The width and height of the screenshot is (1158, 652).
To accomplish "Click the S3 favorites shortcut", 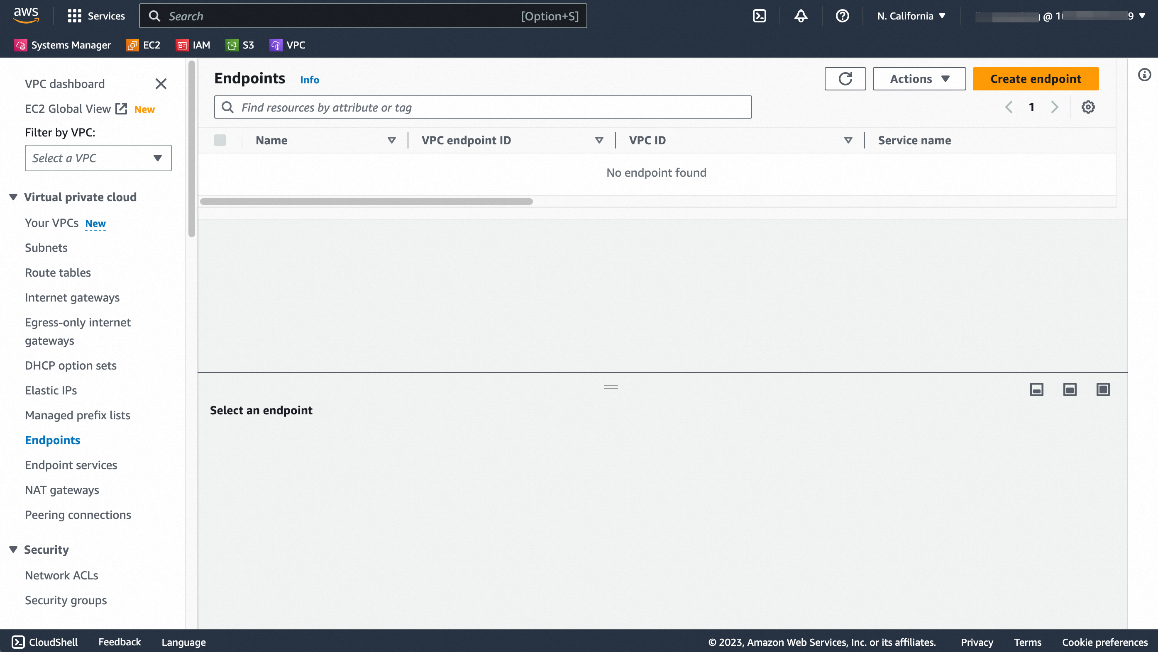I will [239, 45].
